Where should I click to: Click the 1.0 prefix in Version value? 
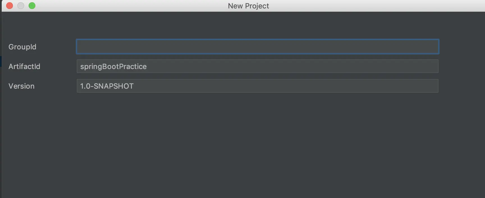coord(85,86)
